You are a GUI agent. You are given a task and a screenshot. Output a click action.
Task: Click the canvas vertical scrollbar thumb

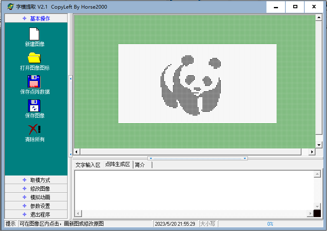click(x=319, y=77)
